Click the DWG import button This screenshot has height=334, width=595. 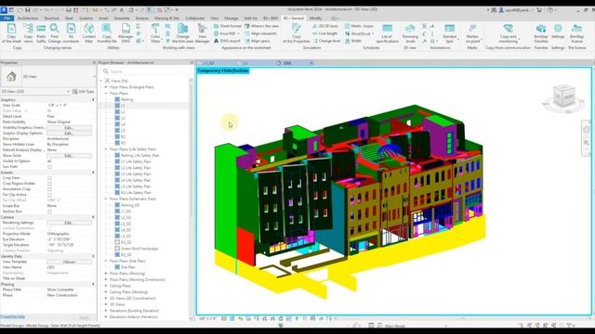tap(227, 41)
